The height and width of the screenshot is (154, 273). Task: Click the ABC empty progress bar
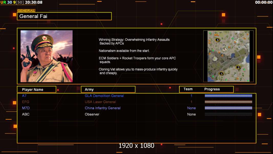(x=228, y=114)
